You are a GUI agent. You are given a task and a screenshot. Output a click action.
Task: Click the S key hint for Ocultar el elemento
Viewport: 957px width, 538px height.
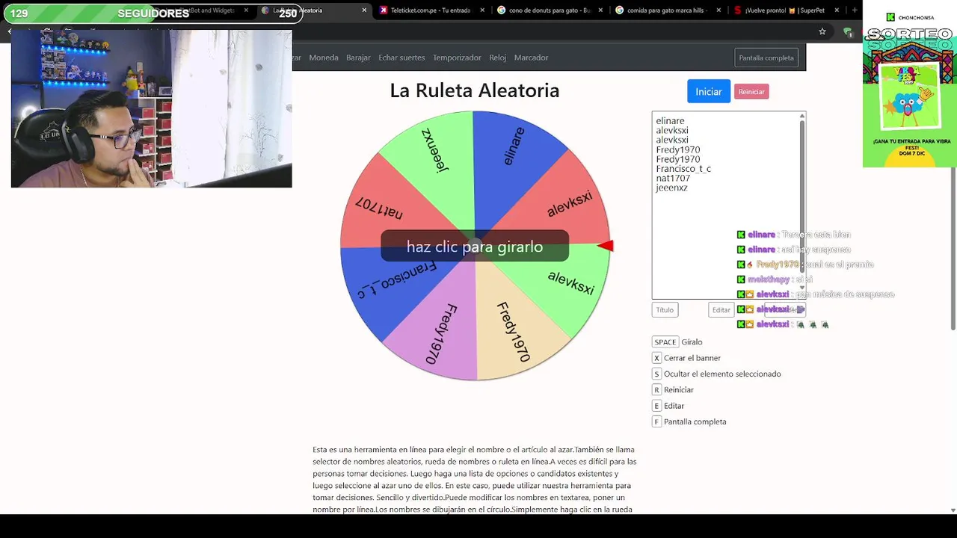(657, 374)
